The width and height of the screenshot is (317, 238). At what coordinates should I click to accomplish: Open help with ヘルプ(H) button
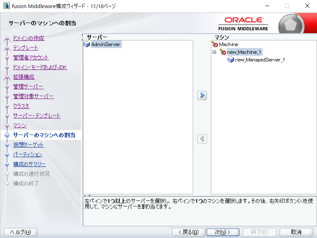21,232
